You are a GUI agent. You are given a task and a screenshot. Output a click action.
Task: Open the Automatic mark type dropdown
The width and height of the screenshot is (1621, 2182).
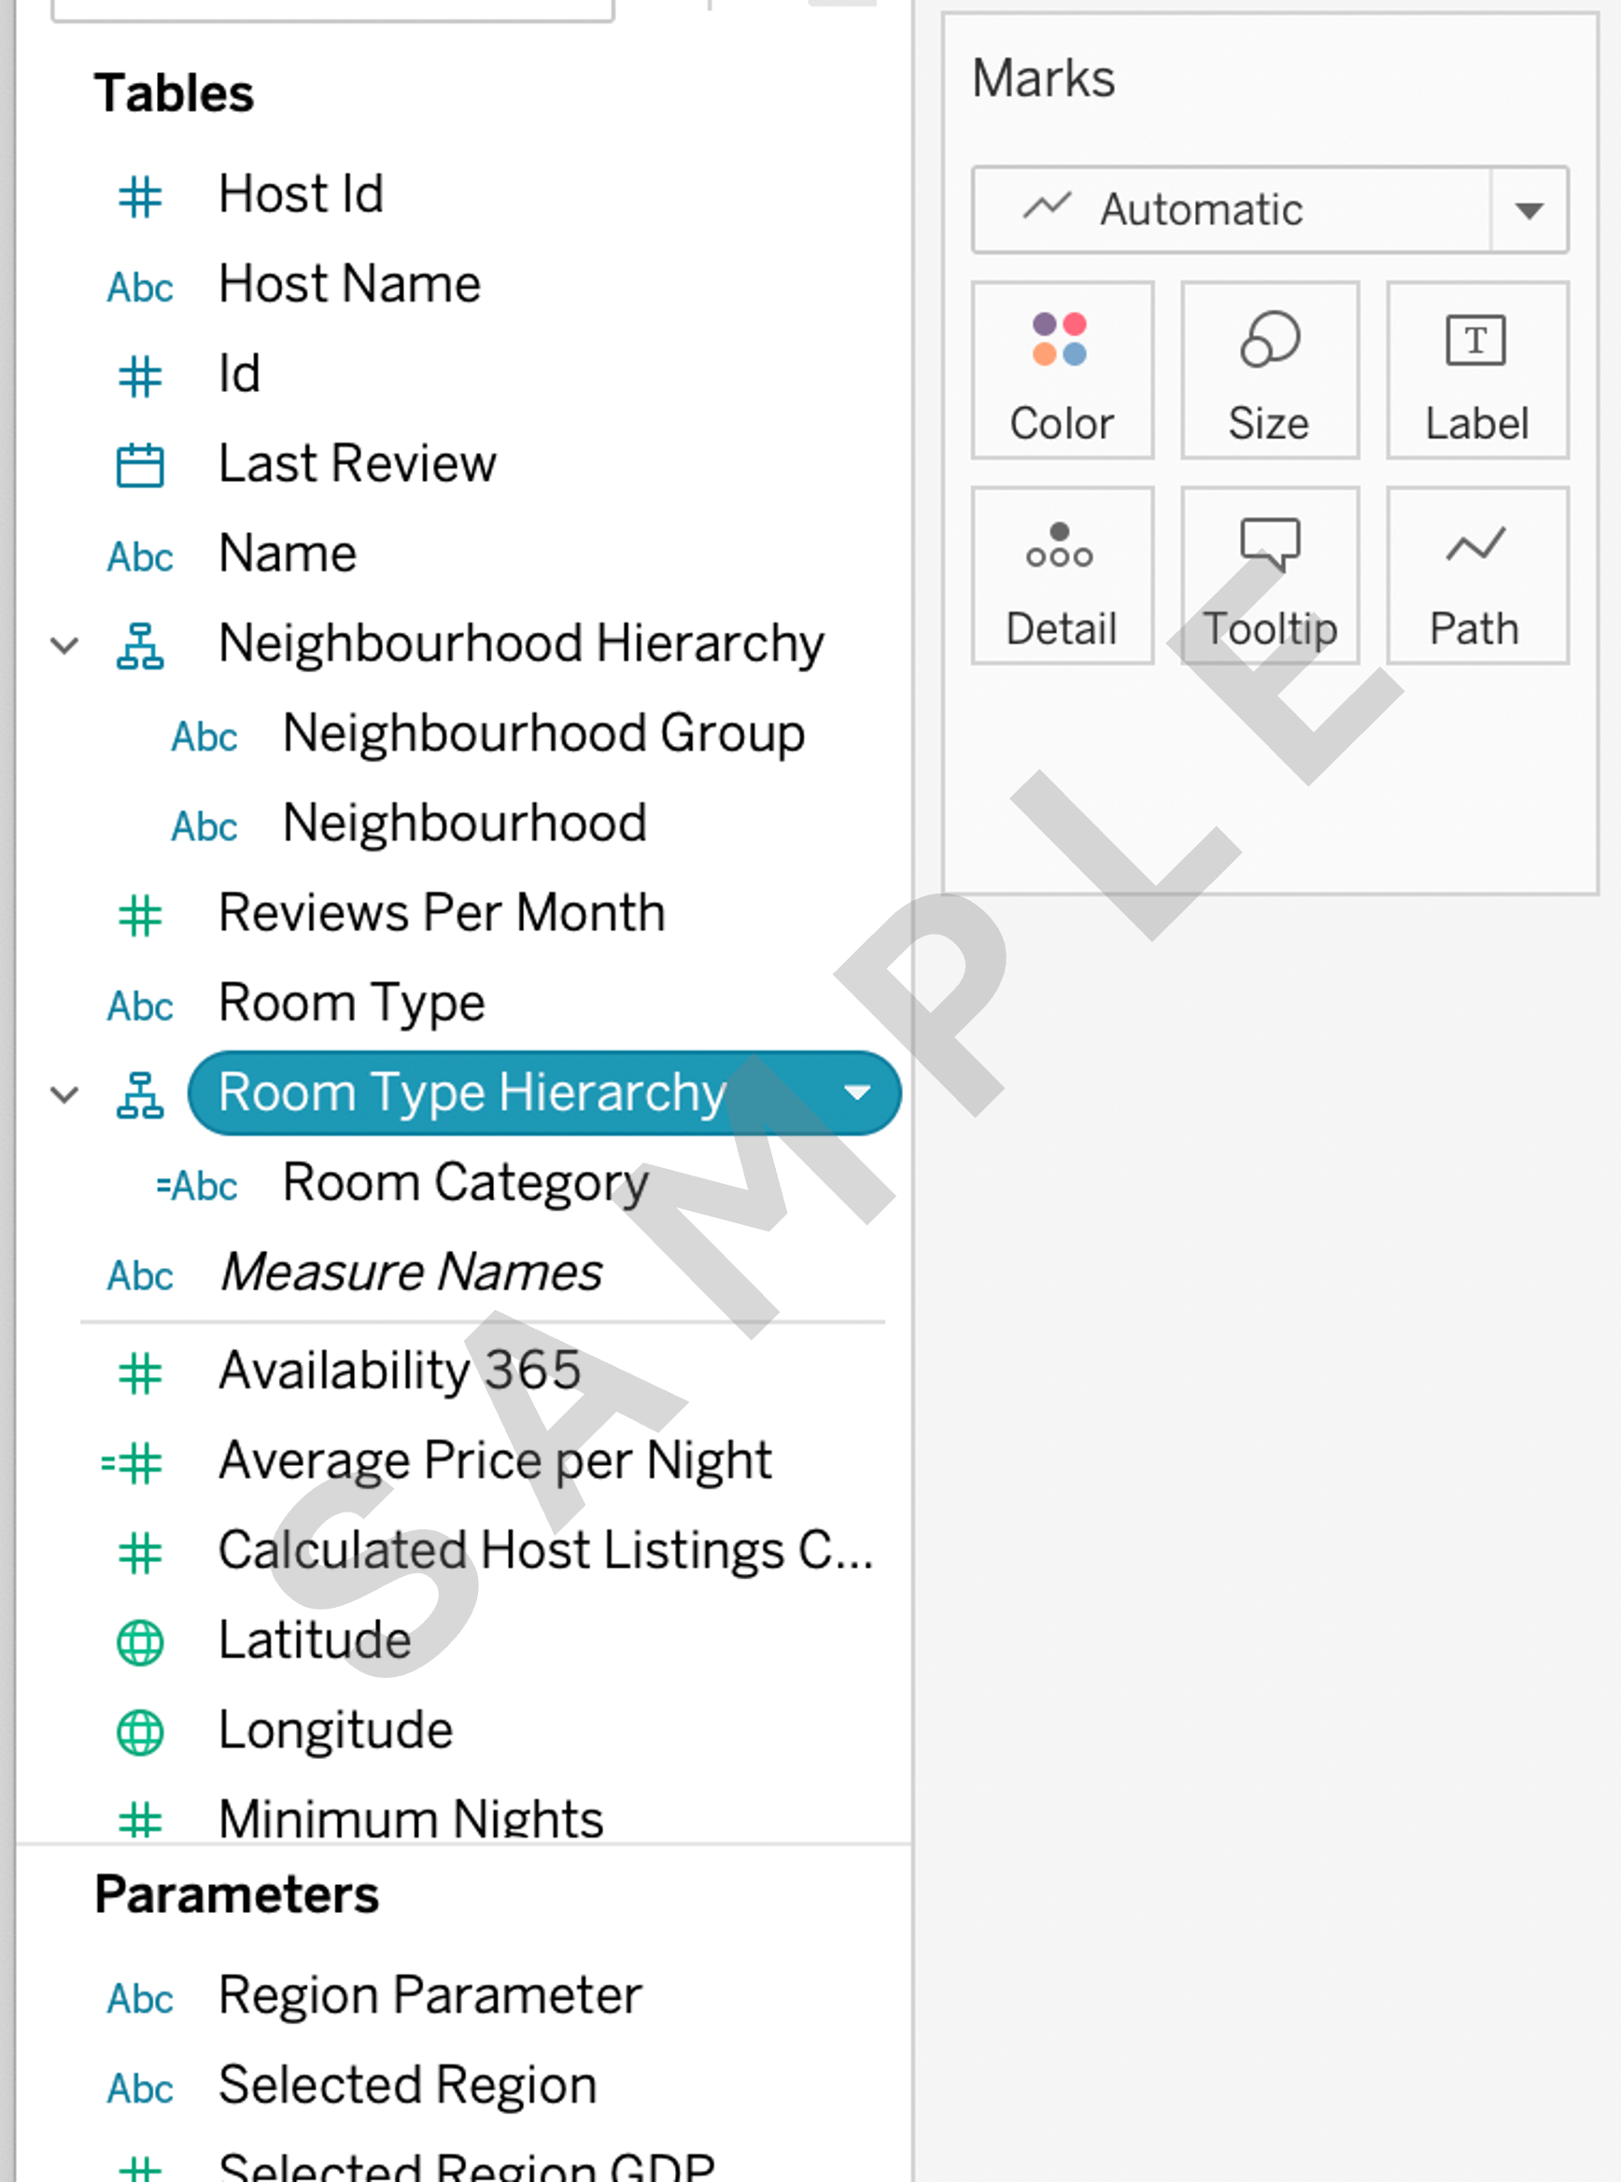[x=1528, y=210]
